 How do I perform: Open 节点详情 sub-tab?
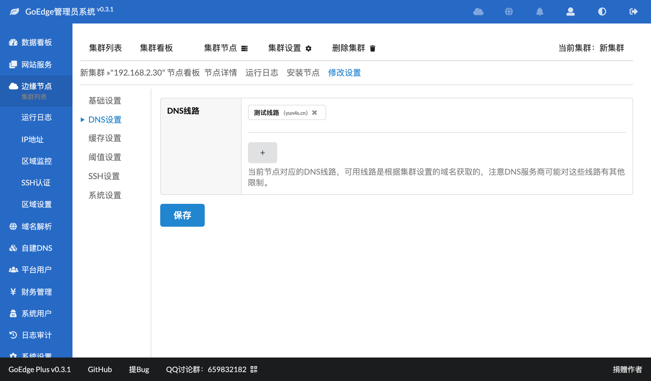point(221,73)
